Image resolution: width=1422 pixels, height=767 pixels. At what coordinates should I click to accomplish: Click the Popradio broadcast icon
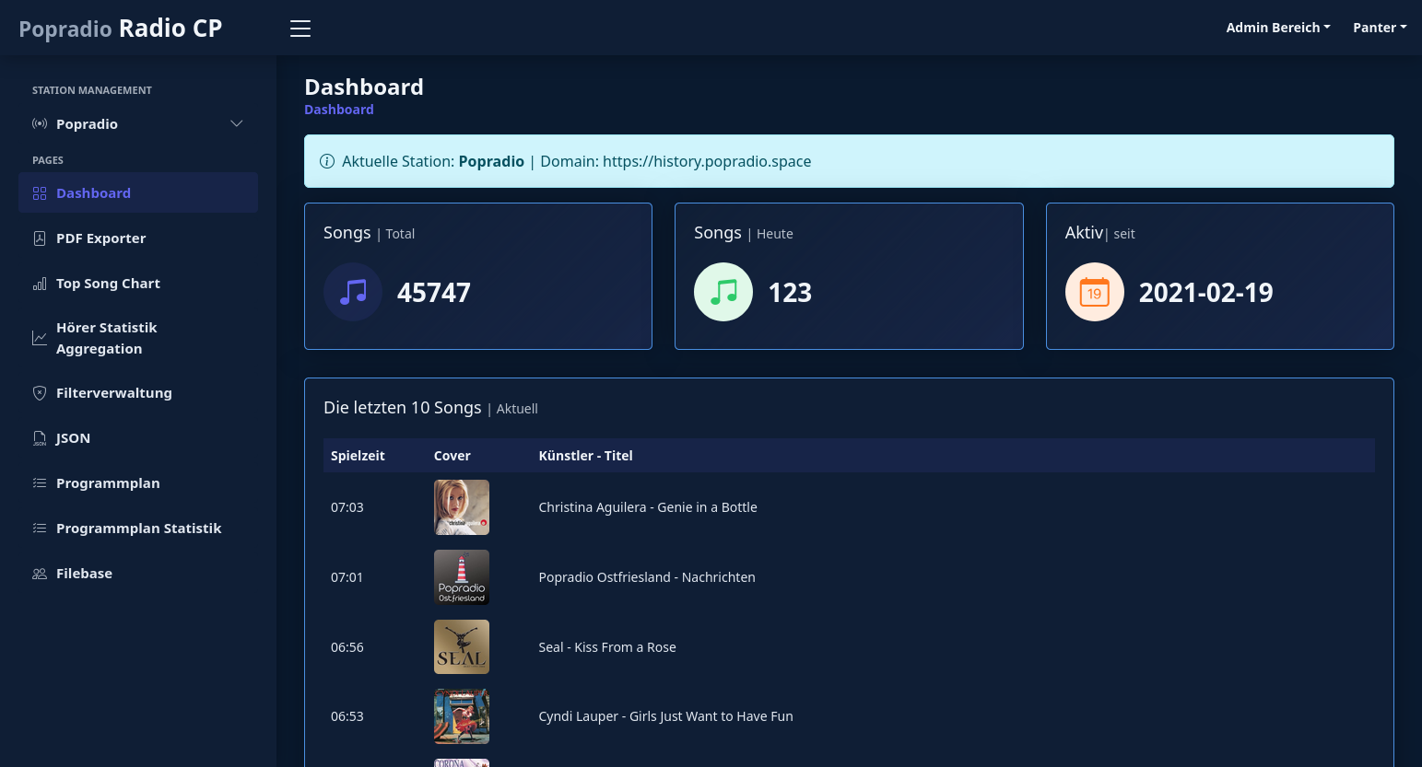click(40, 123)
